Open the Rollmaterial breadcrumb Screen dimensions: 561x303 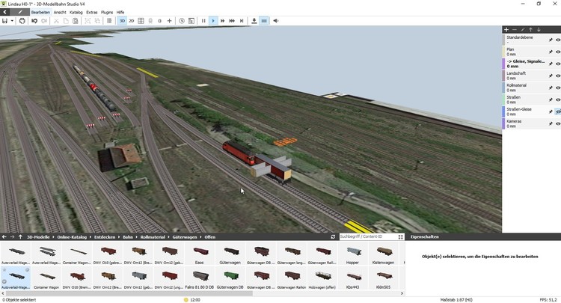click(153, 237)
